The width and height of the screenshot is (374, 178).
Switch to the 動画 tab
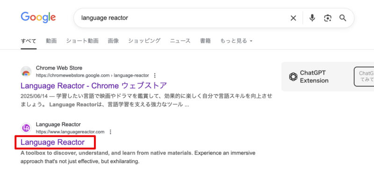(x=51, y=41)
